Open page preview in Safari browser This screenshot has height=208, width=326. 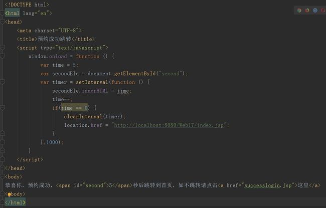pos(315,11)
